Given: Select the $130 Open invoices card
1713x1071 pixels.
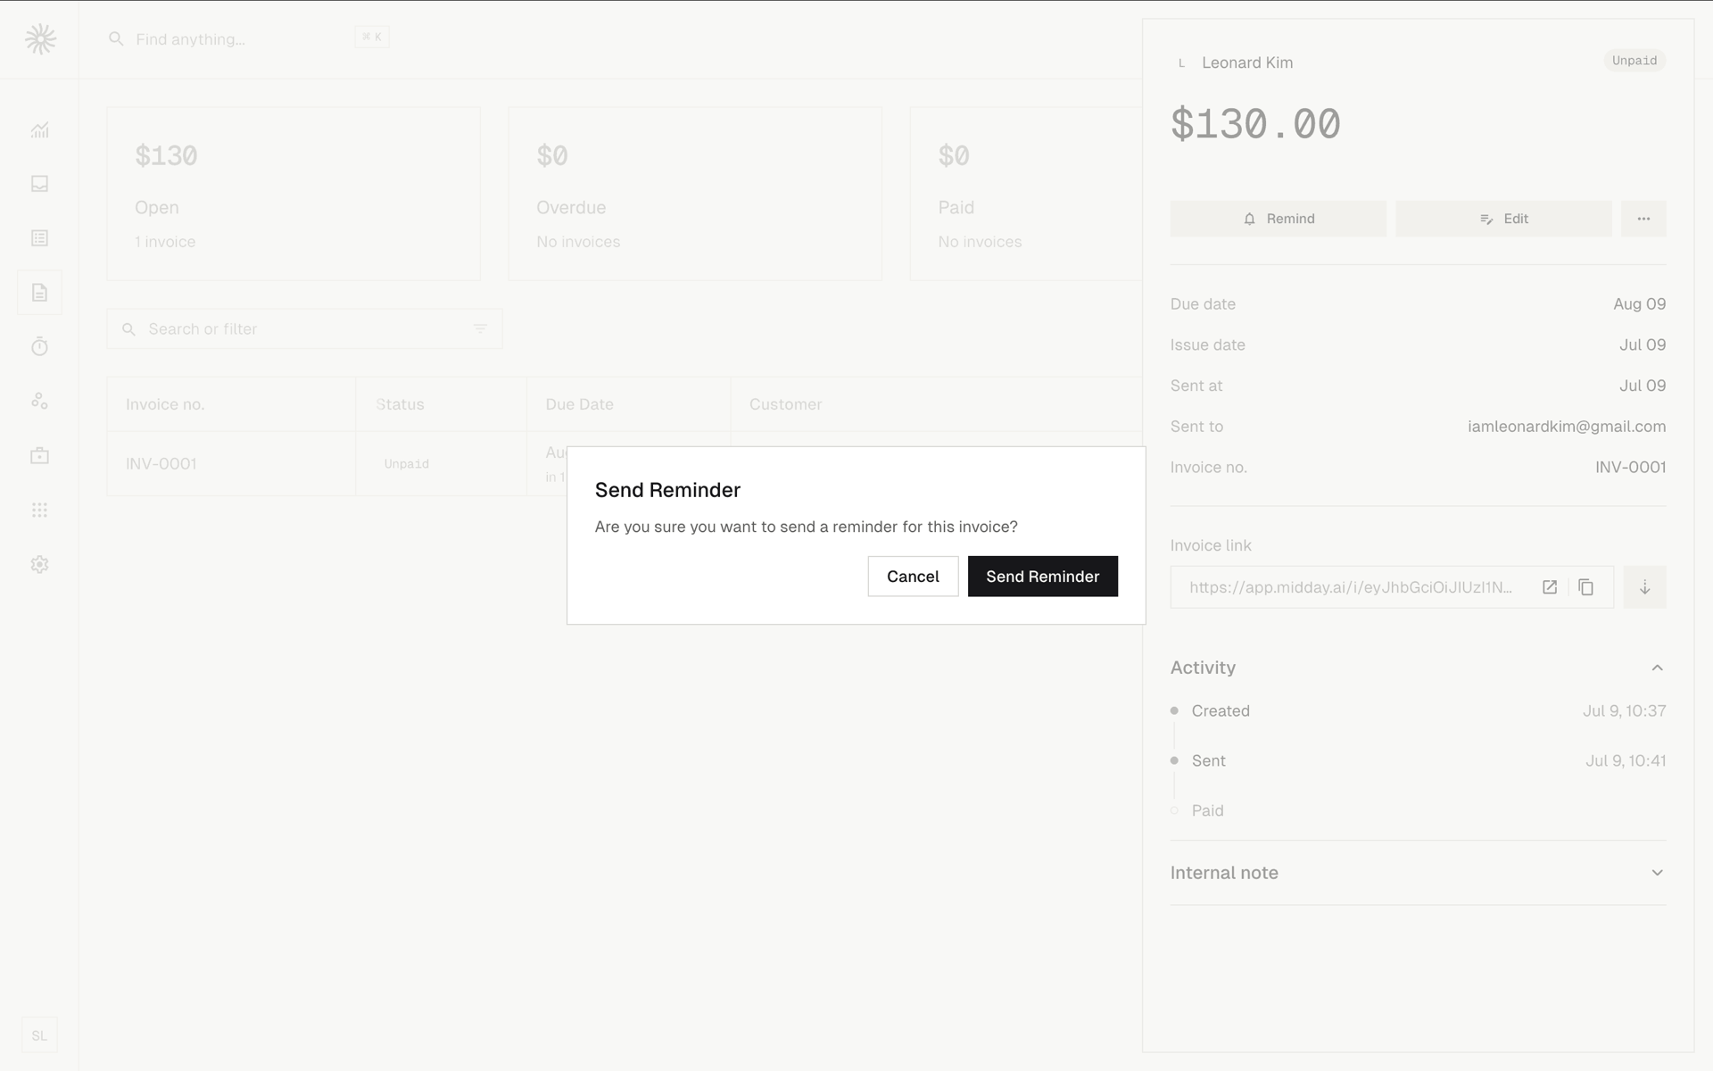Looking at the screenshot, I should (x=294, y=194).
